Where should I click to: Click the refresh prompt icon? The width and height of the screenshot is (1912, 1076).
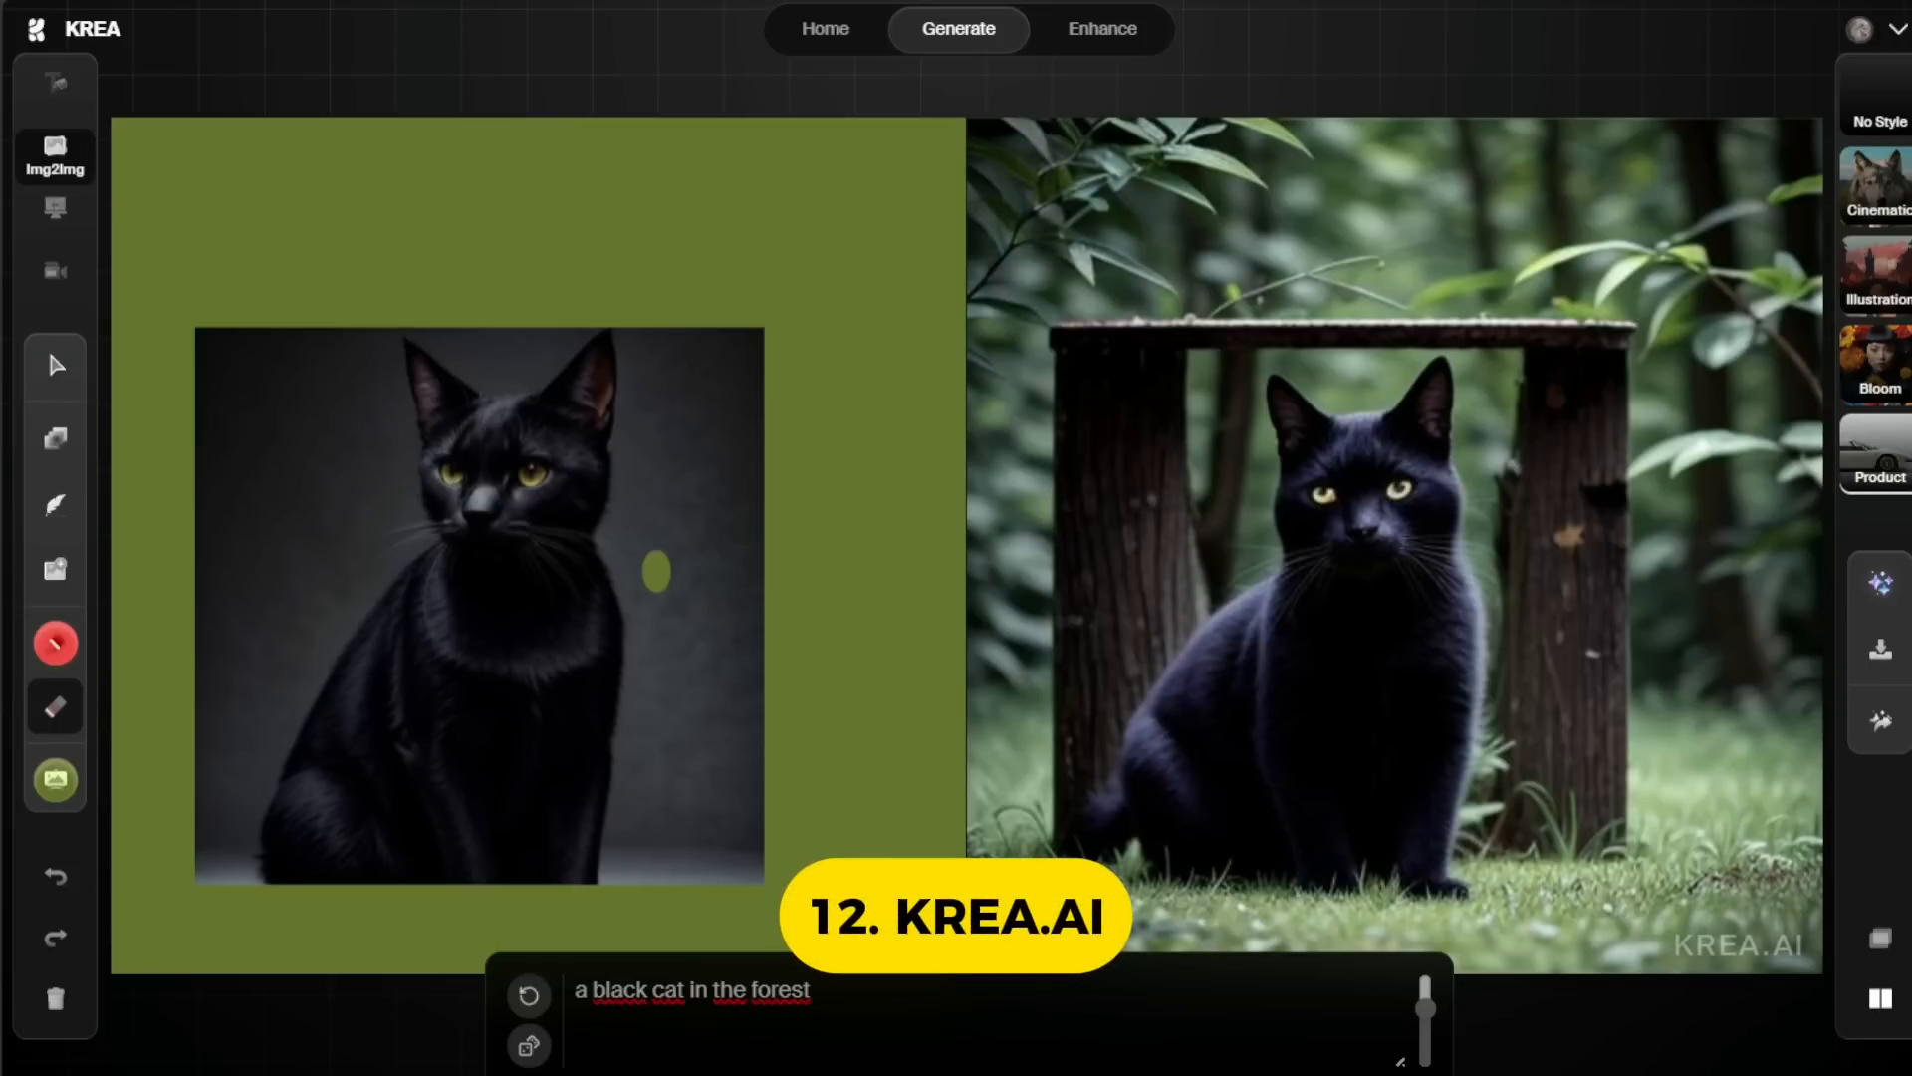tap(529, 995)
